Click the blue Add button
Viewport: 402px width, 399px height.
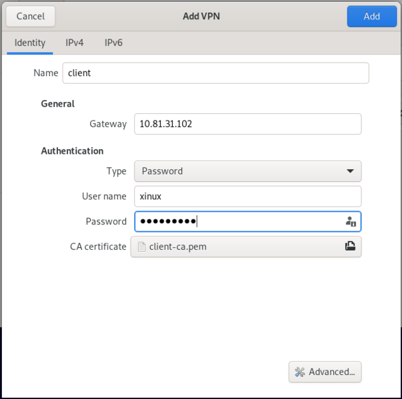(x=372, y=17)
